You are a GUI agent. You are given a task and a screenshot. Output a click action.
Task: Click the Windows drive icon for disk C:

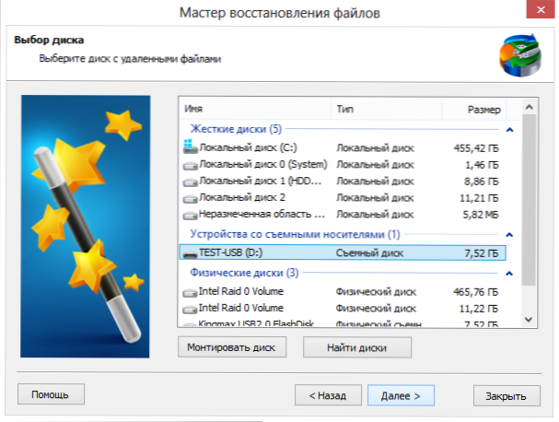pos(190,147)
